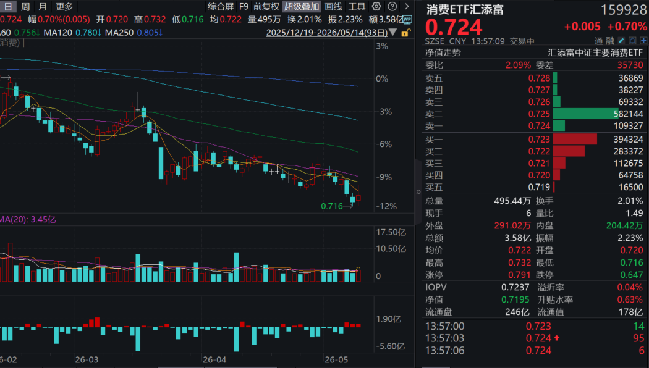Click the 0.716 low price marker on chart
This screenshot has height=368, width=649.
point(332,206)
